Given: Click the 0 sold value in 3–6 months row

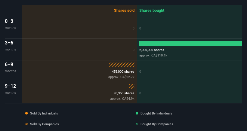Looking at the screenshot, I should click(134, 50).
